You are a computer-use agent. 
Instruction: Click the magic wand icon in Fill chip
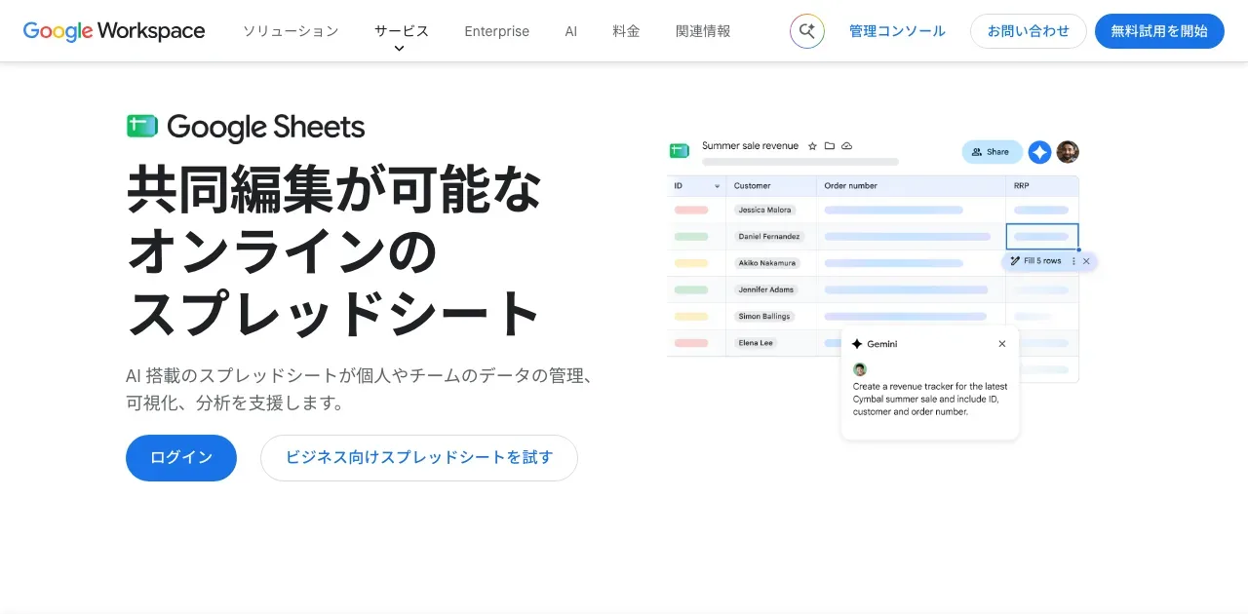pyautogui.click(x=1015, y=261)
